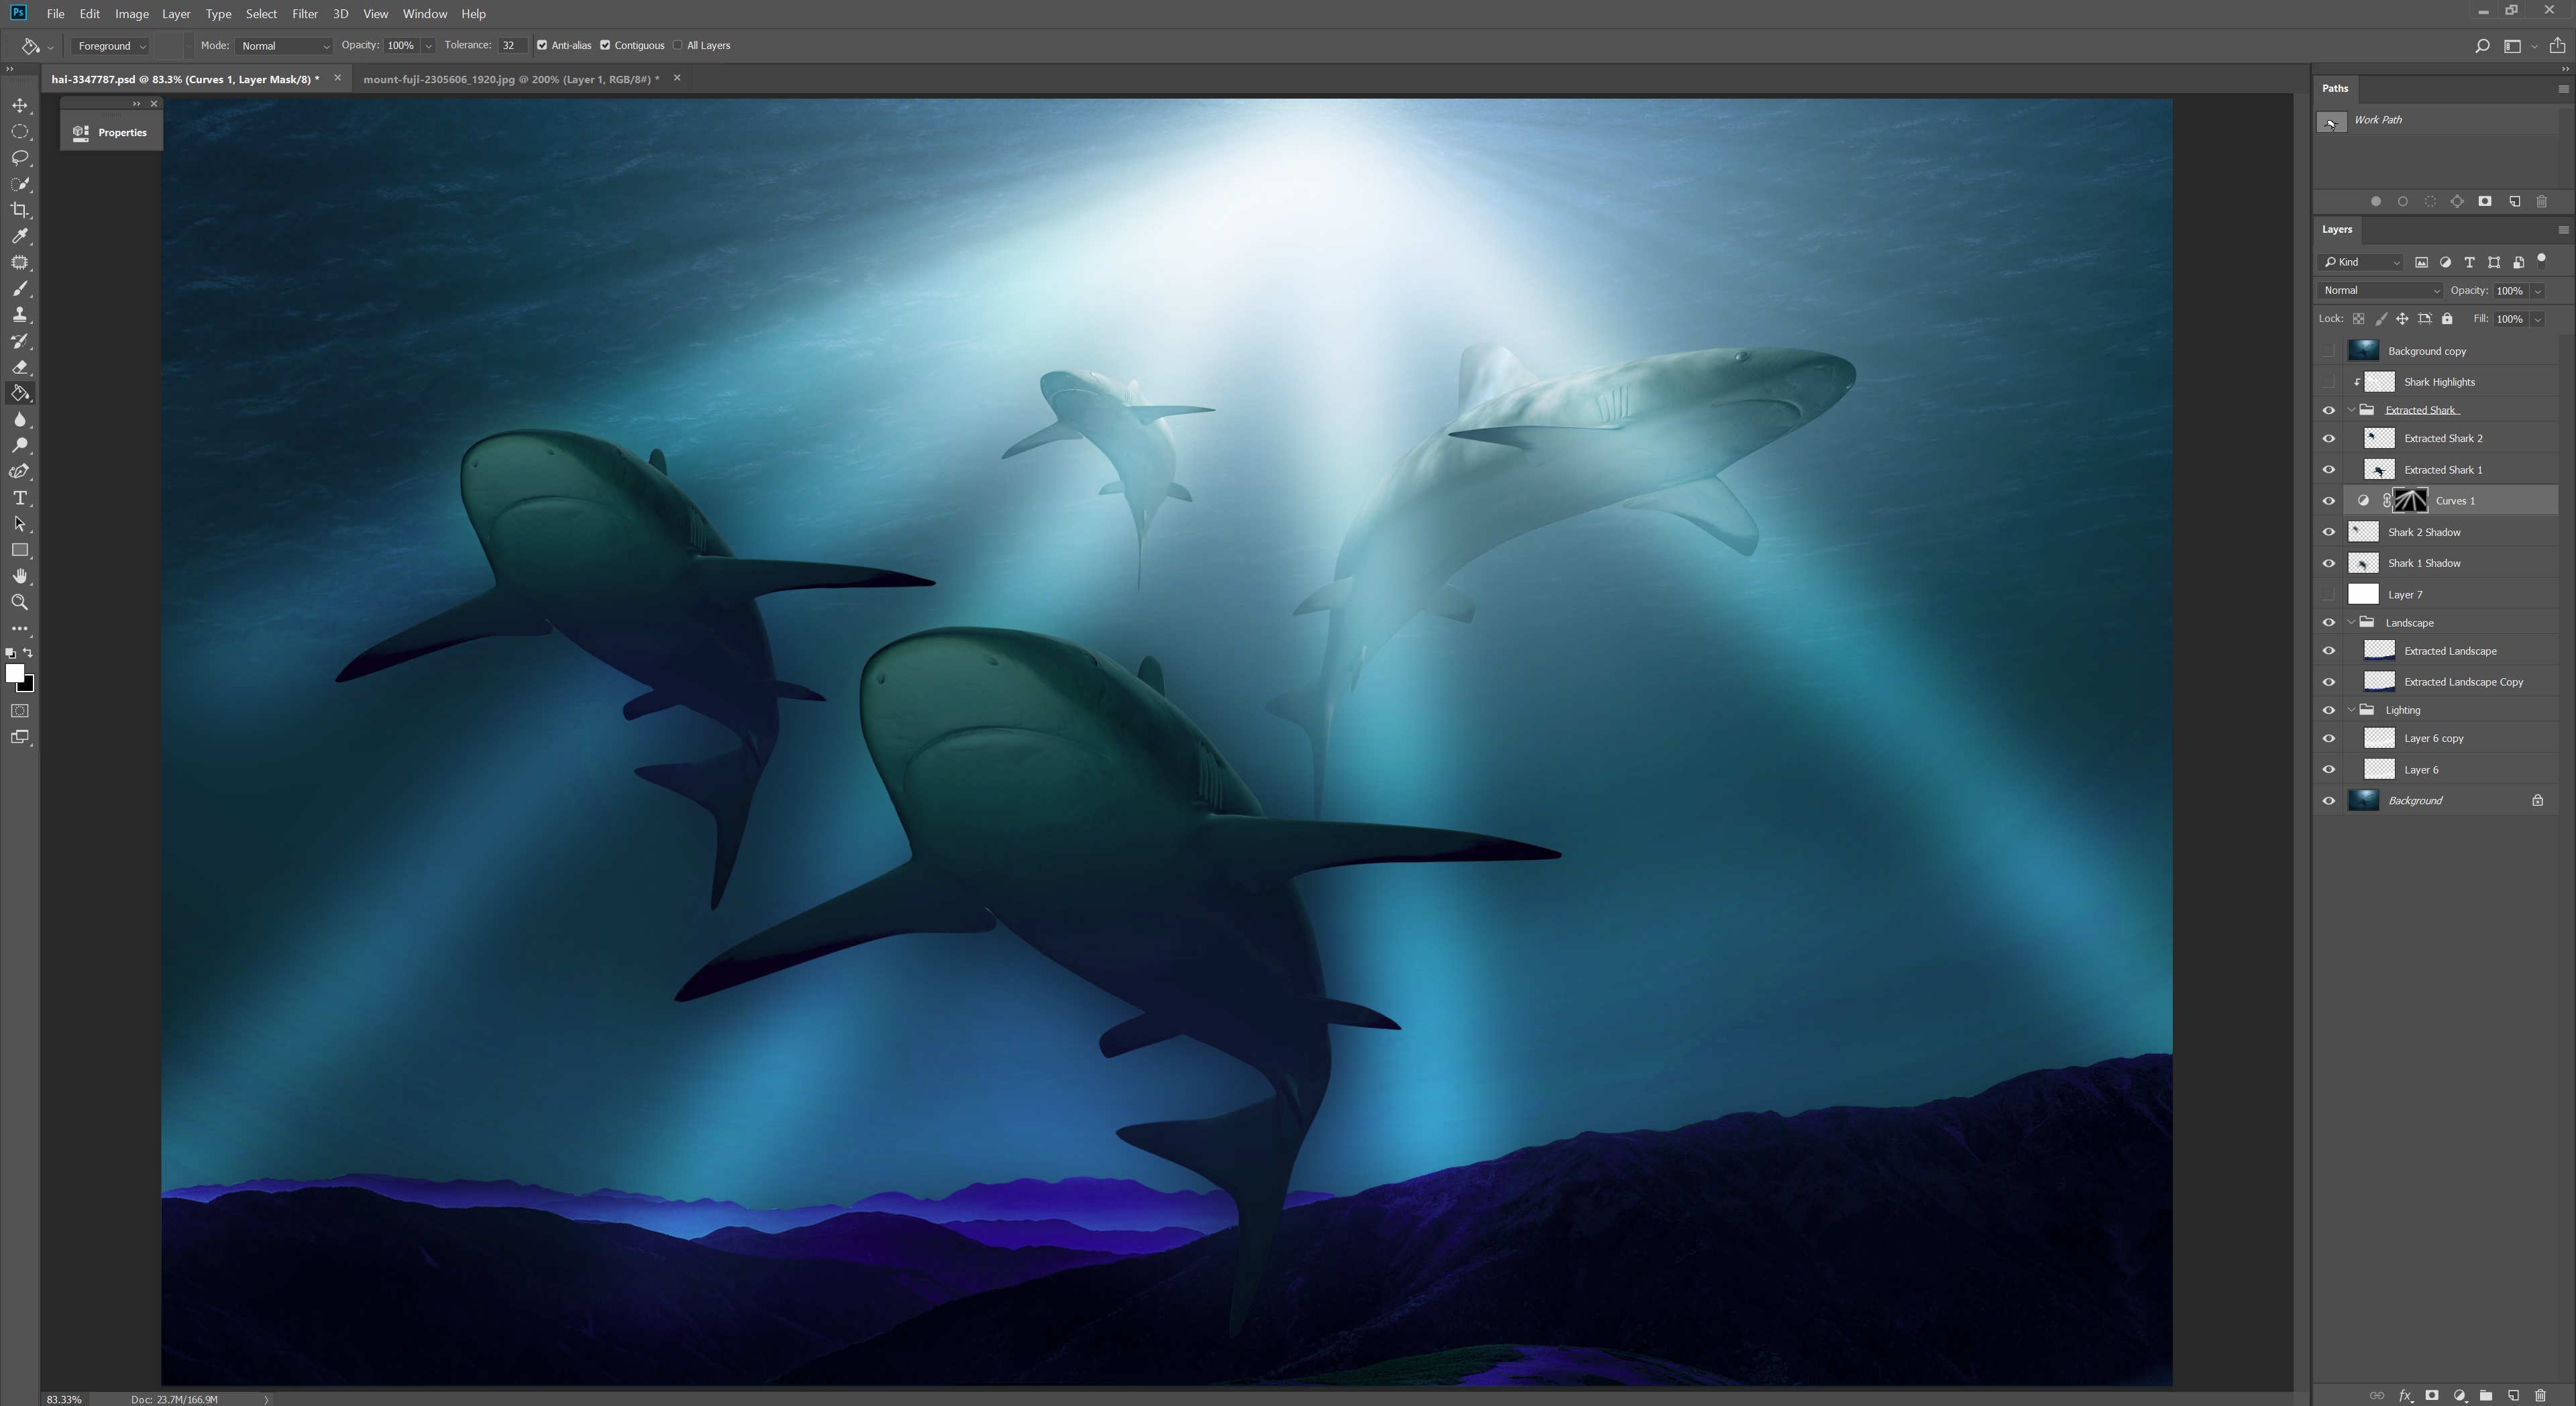
Task: Select the Crop tool
Action: click(x=20, y=210)
